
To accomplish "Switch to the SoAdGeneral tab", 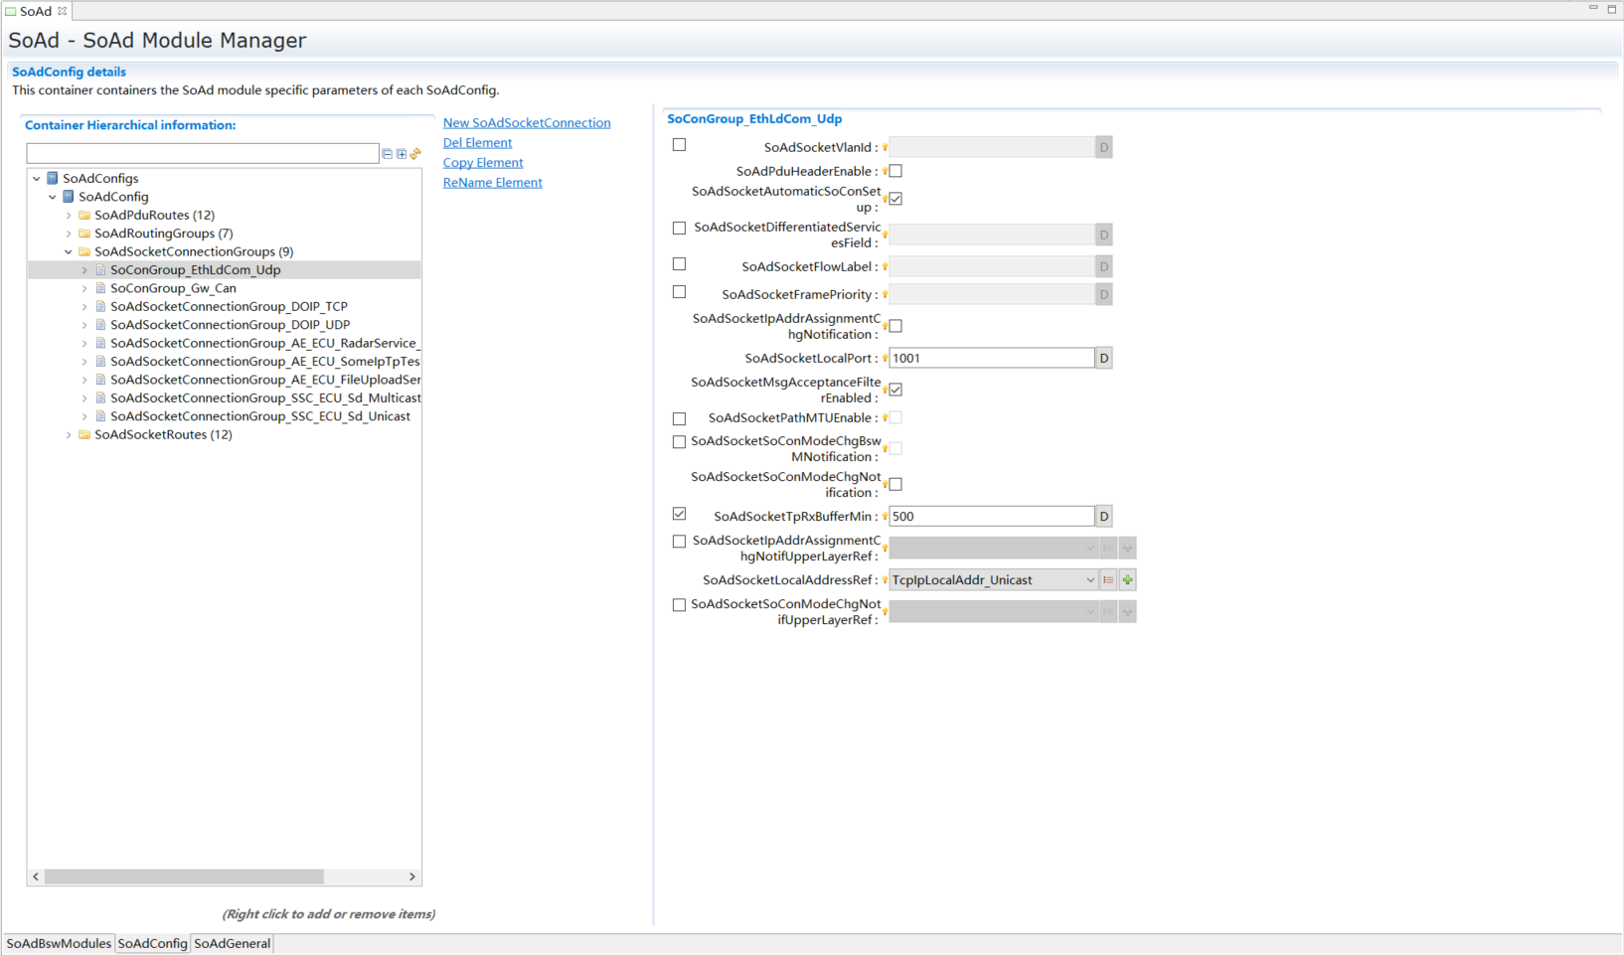I will pos(232,943).
